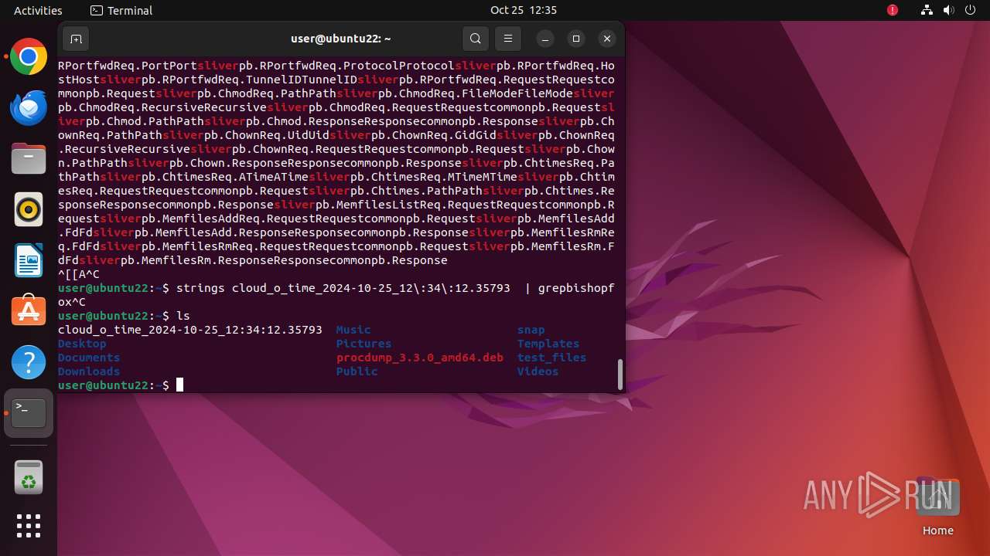Click the snap directory name

531,330
